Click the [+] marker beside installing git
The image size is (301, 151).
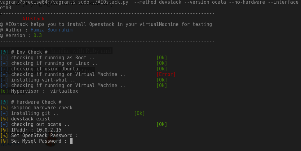coord(4,113)
